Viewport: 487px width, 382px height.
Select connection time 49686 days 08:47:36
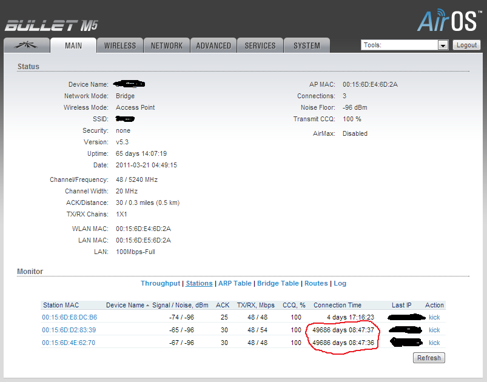point(343,343)
